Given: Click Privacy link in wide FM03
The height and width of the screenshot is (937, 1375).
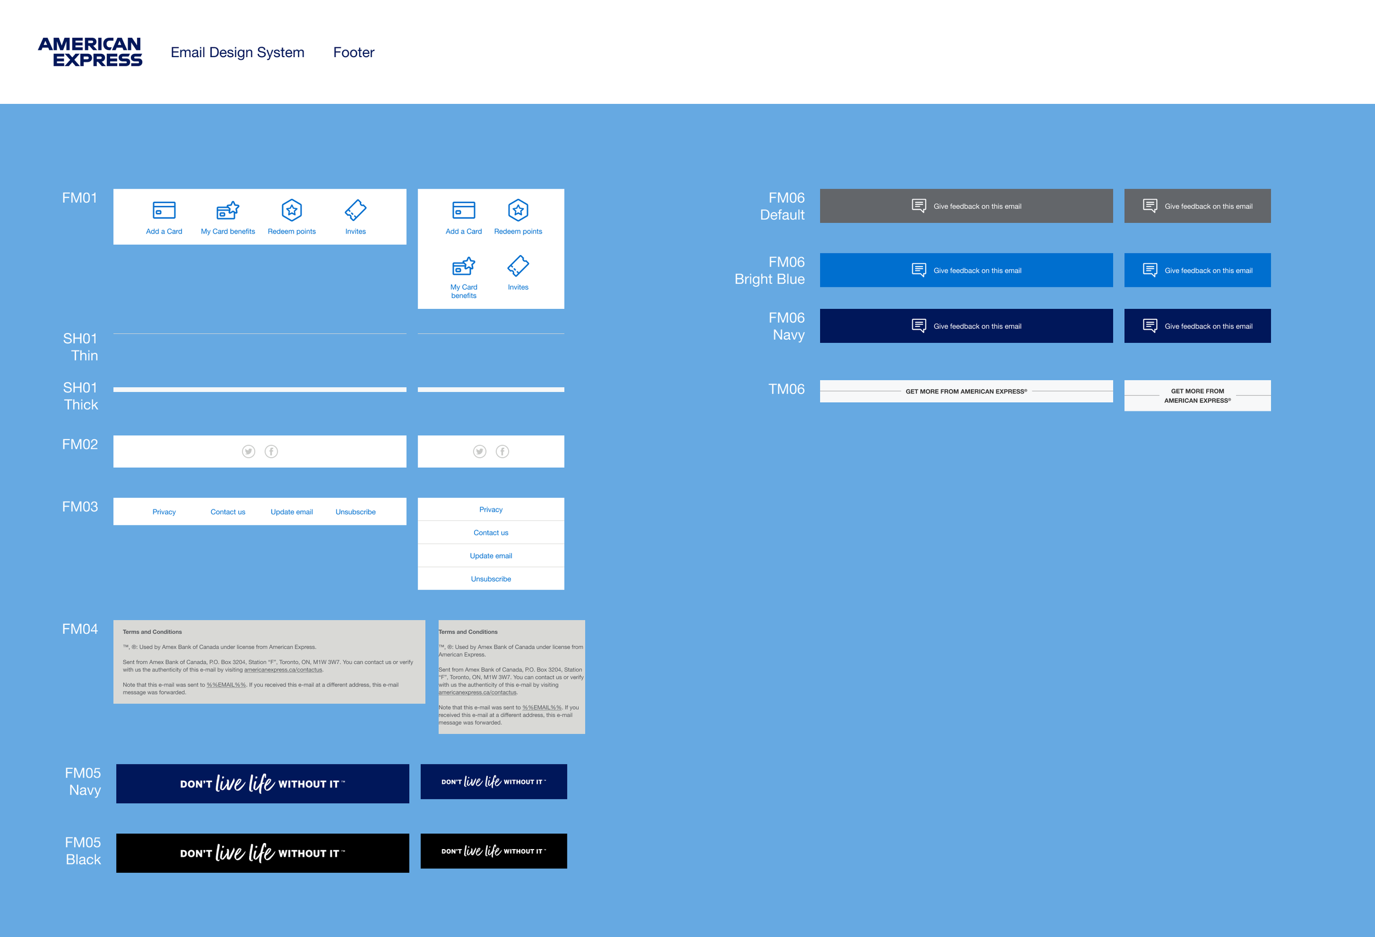Looking at the screenshot, I should click(164, 512).
